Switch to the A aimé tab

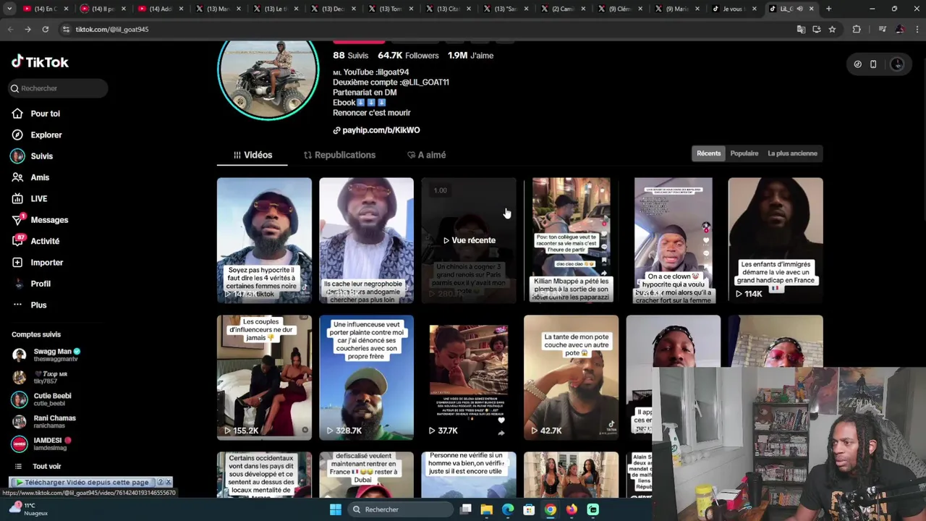click(426, 155)
